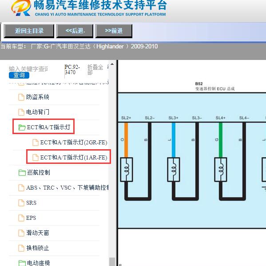Viewport: 266px width, 266px height.
Task: Click SL2– terminal label in diagram
Action: coord(150,118)
